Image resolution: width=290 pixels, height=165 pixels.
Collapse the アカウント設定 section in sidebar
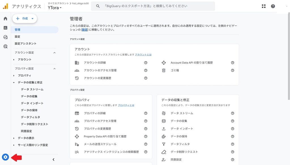coord(54,53)
